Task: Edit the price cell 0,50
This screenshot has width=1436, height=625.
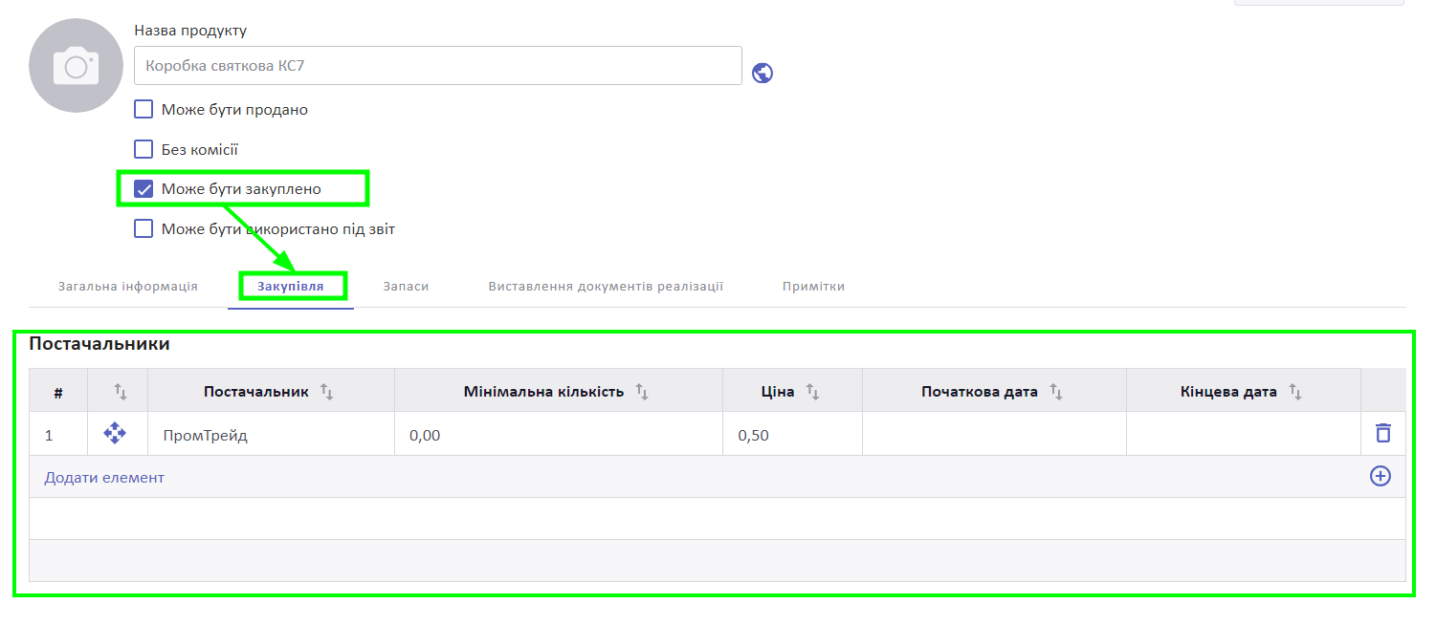Action: coord(790,435)
